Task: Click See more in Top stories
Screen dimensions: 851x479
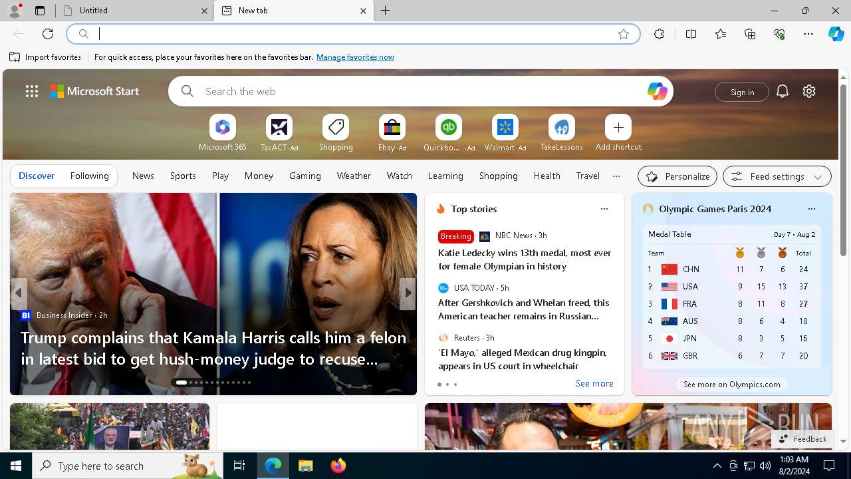Action: [x=594, y=383]
